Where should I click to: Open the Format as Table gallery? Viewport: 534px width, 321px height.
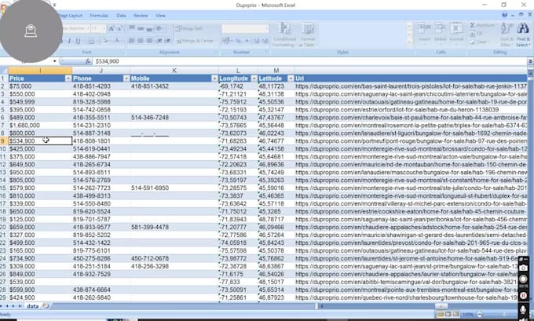pos(308,35)
